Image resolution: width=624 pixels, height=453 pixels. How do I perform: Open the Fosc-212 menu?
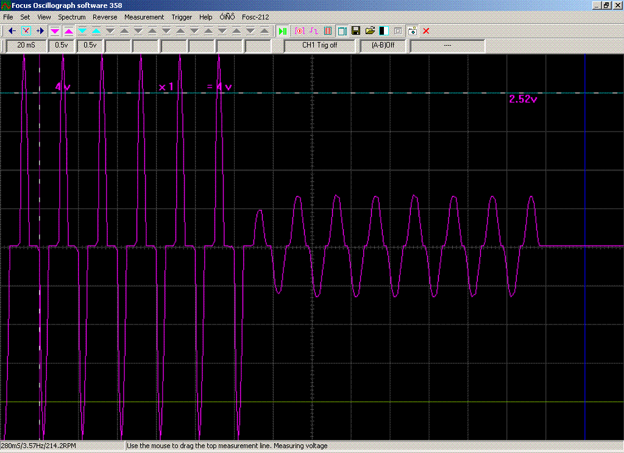point(255,17)
